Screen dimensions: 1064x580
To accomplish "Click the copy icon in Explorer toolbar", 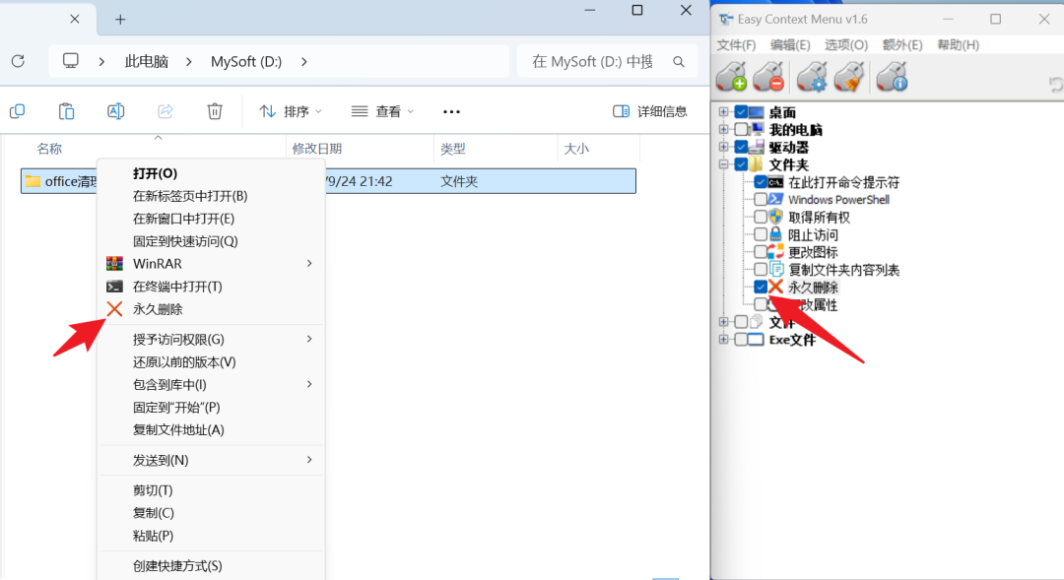I will point(18,111).
